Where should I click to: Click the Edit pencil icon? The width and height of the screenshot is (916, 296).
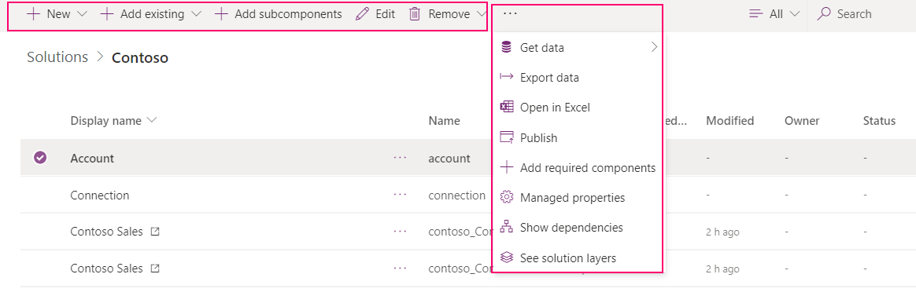click(x=362, y=14)
